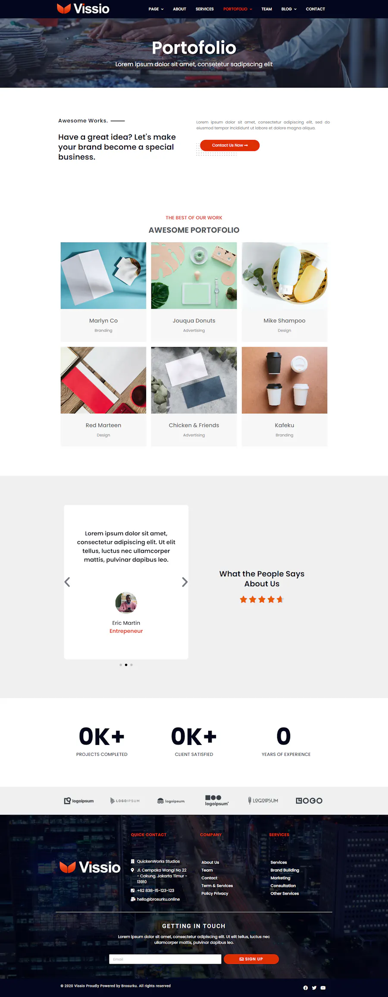Open the Twitter icon in footer

pyautogui.click(x=314, y=988)
